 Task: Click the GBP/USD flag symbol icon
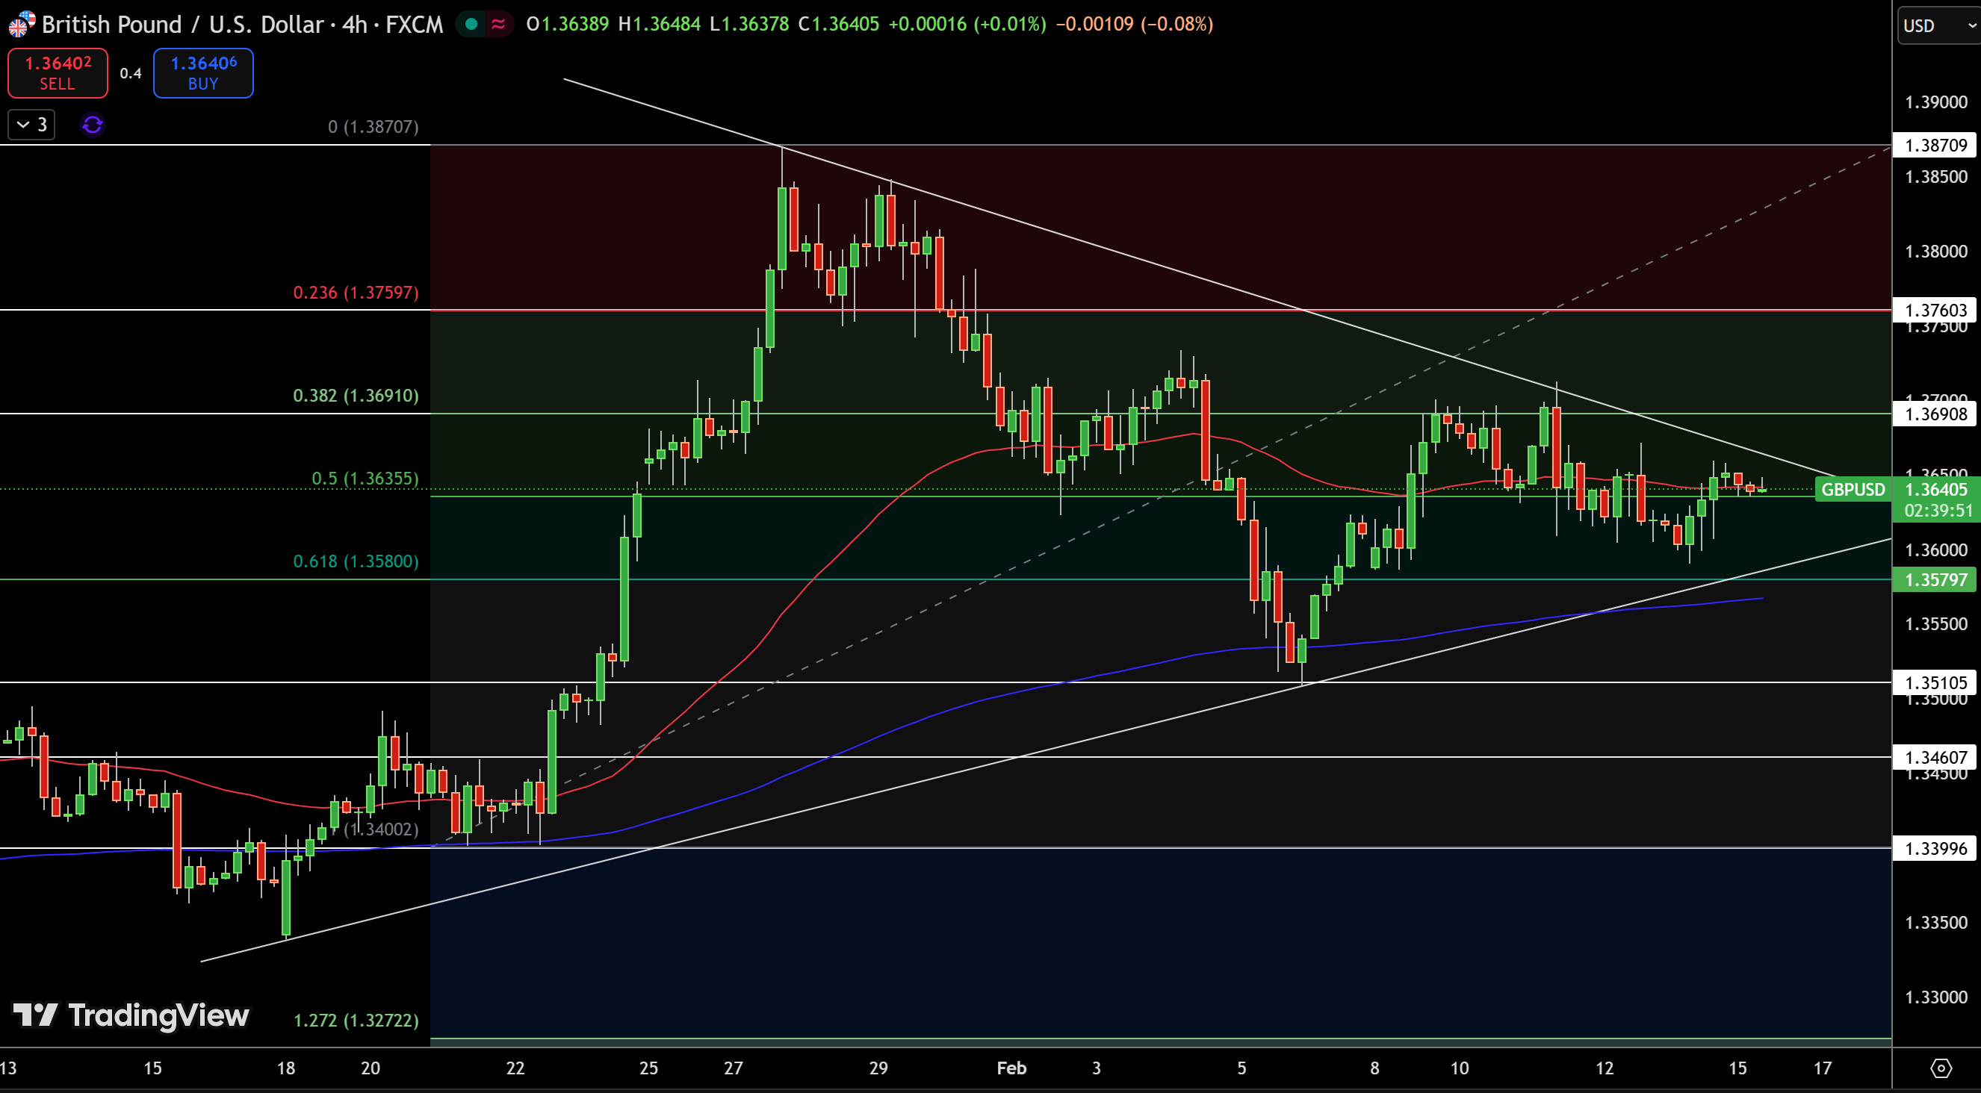click(22, 24)
